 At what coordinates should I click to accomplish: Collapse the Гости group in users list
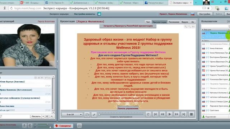click(x=203, y=40)
